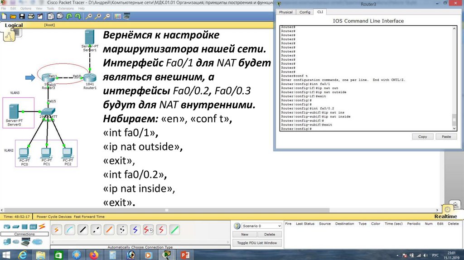Click the New file icon in toolbar
464x260 pixels.
[x=4, y=17]
